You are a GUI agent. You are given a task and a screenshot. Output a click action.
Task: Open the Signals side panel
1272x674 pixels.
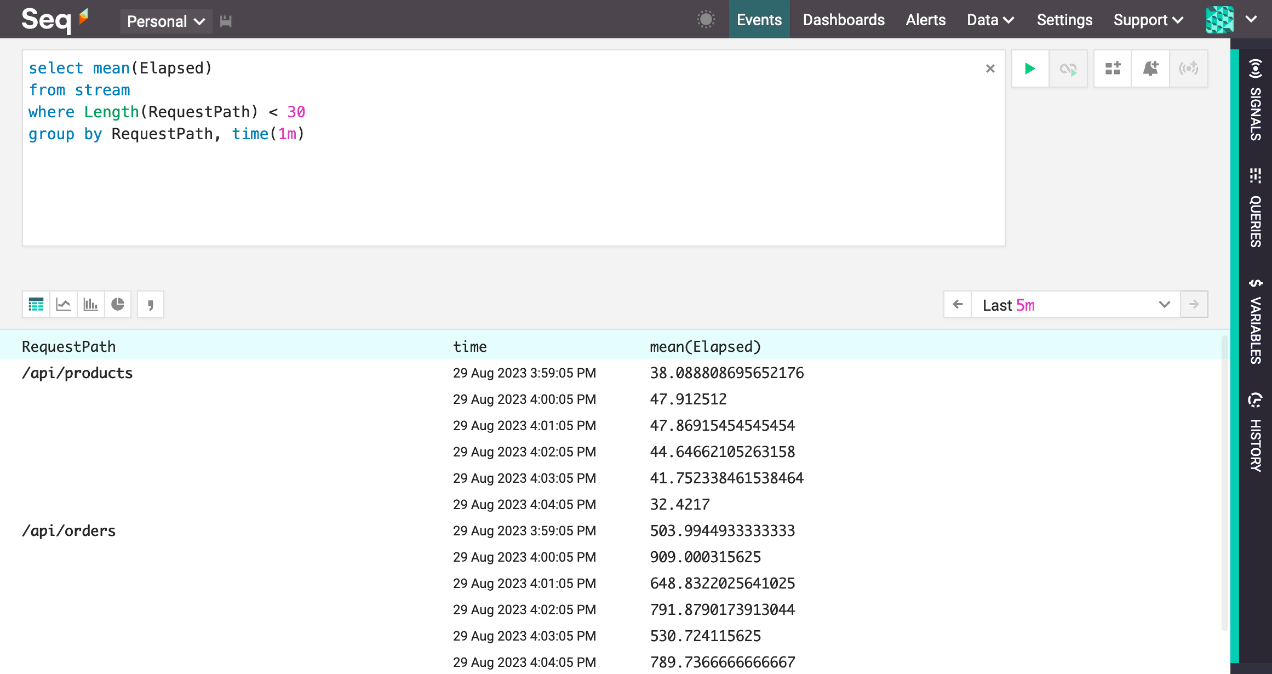click(1256, 100)
